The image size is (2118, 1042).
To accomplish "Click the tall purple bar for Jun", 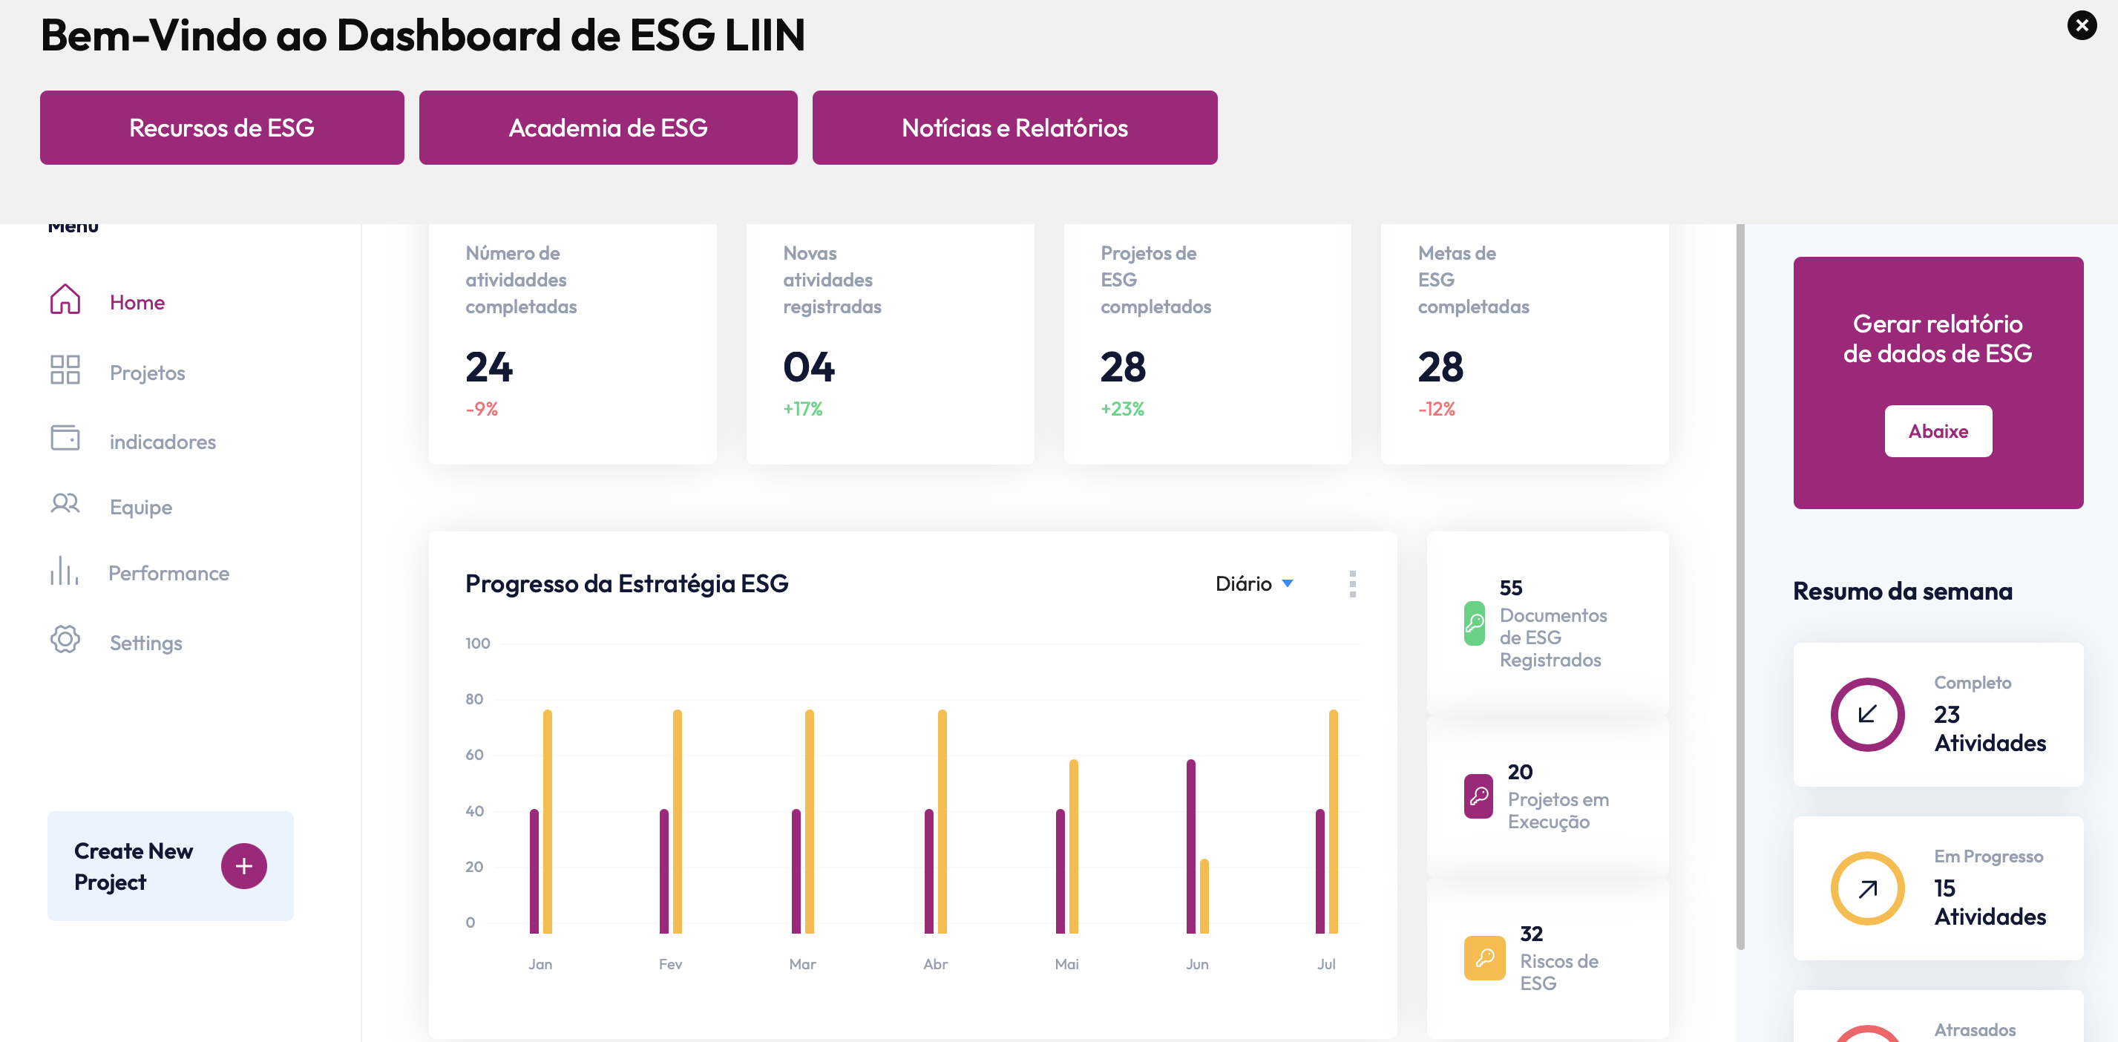I will pyautogui.click(x=1190, y=846).
